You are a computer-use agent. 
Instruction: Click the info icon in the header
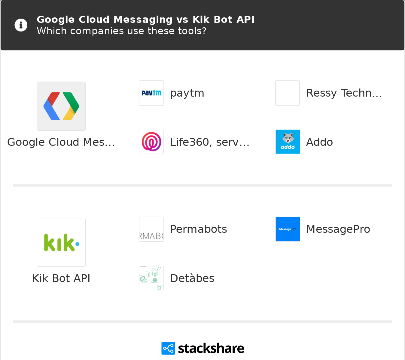21,25
